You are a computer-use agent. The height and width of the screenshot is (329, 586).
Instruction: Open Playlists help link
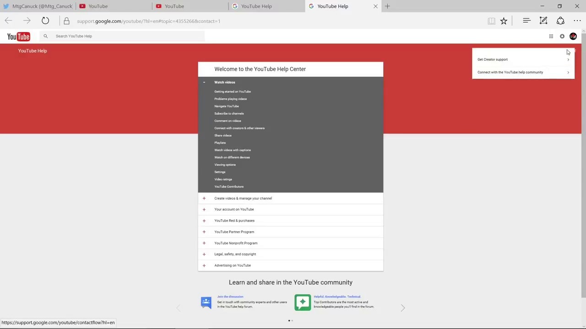coord(220,143)
